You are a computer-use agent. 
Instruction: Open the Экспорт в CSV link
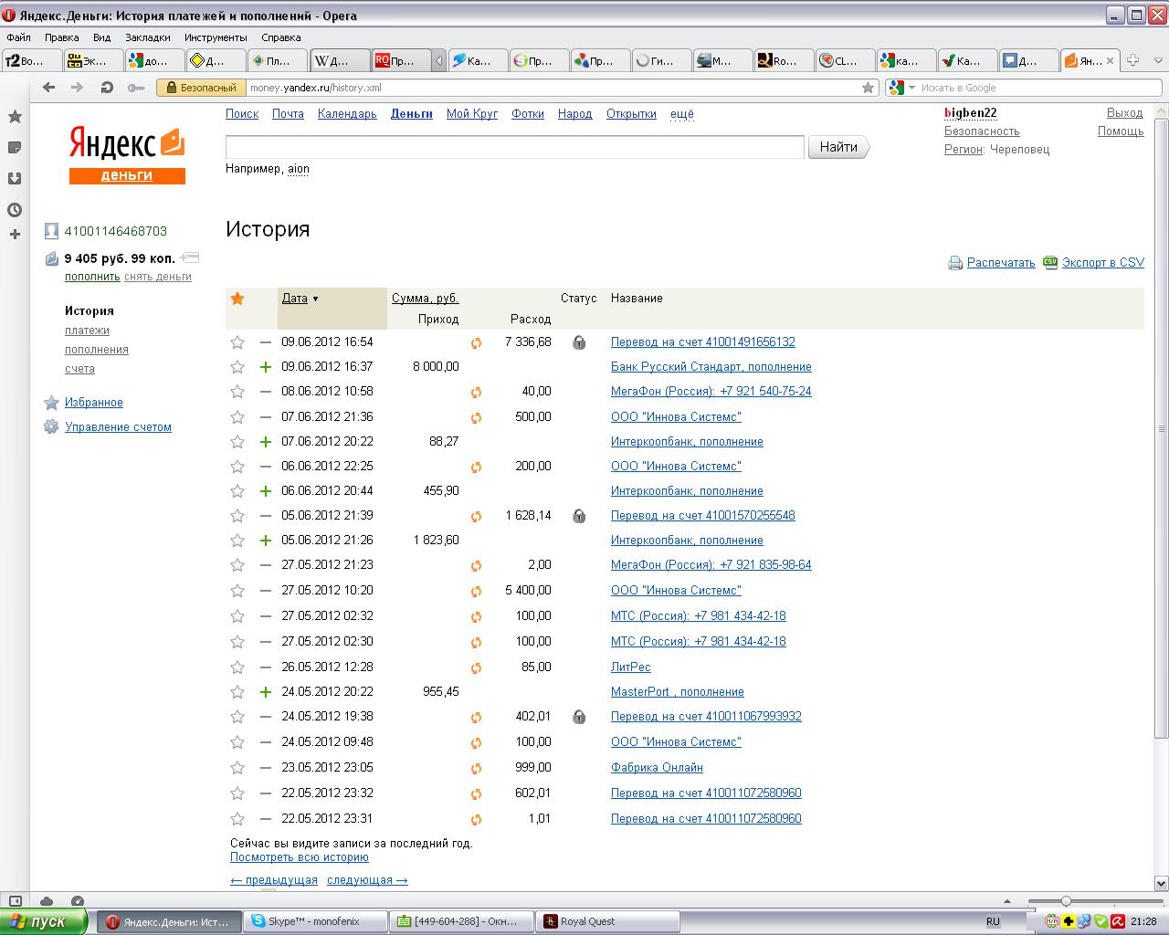tap(1103, 263)
